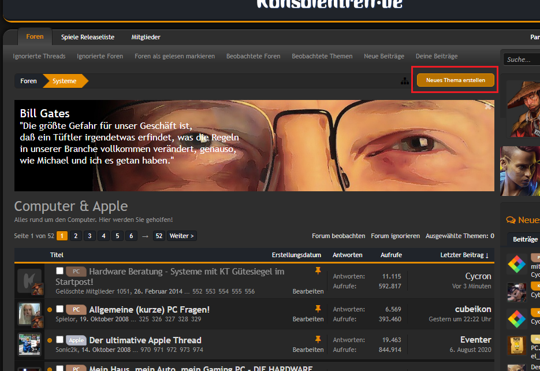Click Apple prefix tag on Apple Thread
The image size is (540, 371).
click(x=76, y=340)
